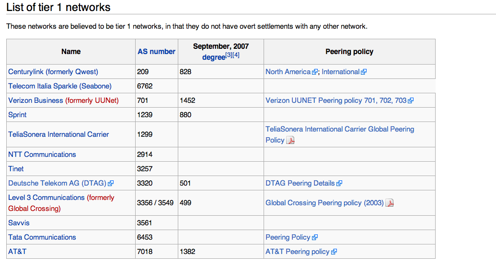This screenshot has width=496, height=265.
Task: Open the Tata Communications link
Action: (x=42, y=237)
